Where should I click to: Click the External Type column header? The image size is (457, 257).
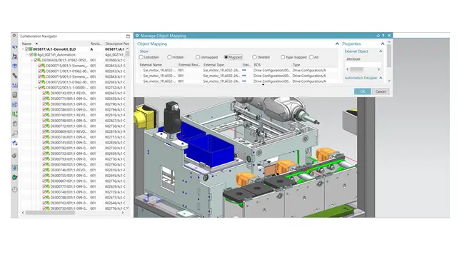214,65
